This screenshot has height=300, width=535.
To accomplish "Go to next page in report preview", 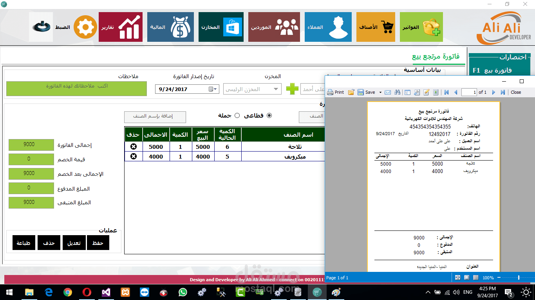I will point(493,92).
